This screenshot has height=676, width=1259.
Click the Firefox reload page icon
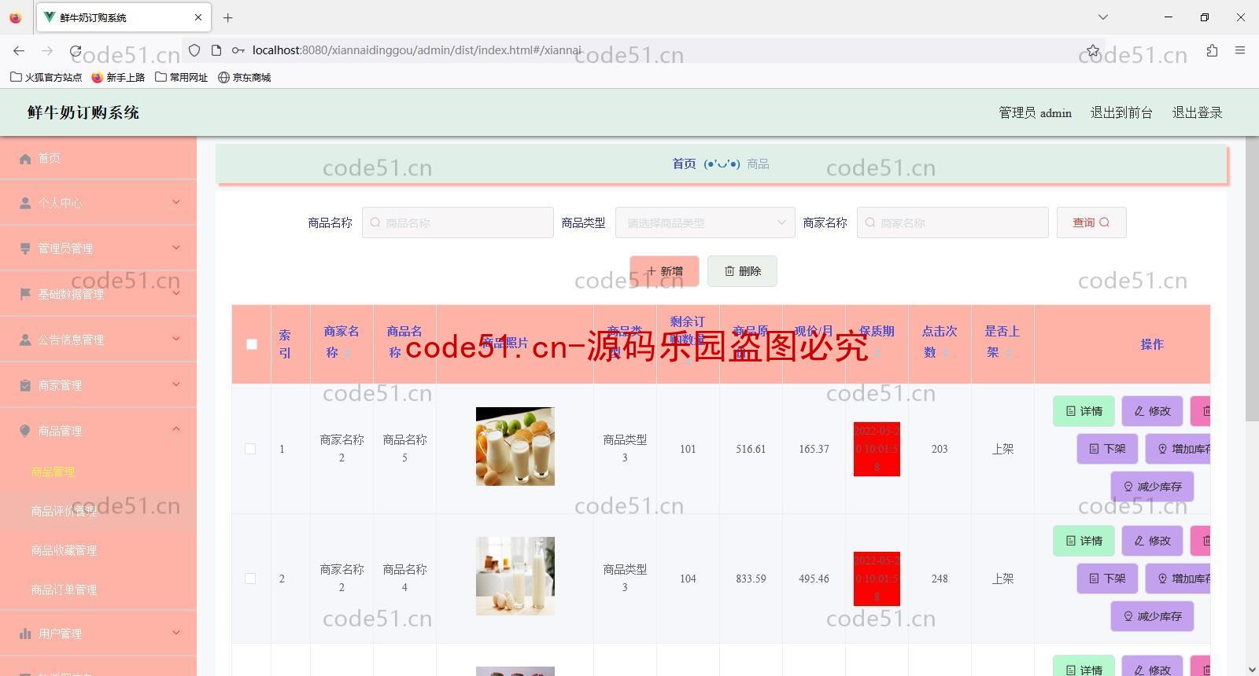point(76,50)
